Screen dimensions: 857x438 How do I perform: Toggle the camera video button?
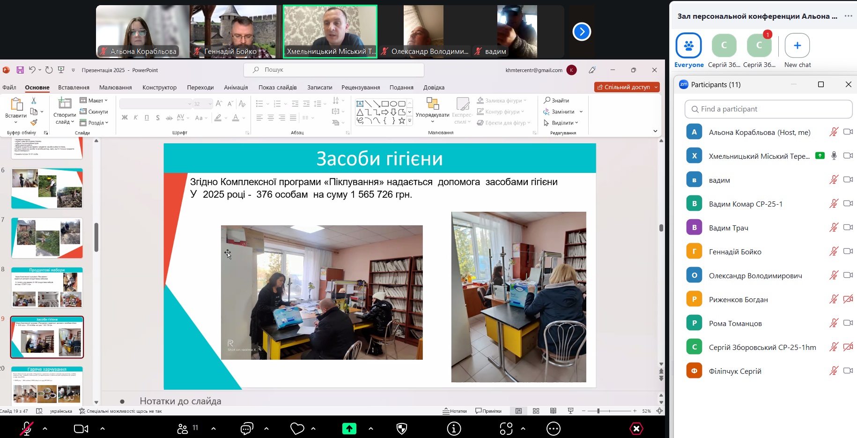coord(81,428)
